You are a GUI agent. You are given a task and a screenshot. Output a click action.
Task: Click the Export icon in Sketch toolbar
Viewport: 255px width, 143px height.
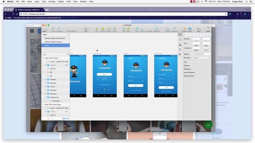pyautogui.click(x=208, y=29)
